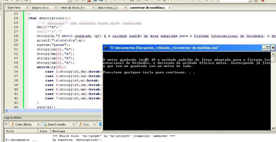Viewport: 276px width, 142px height.
Task: Click the printf("\n\n%s\n\n",m) line
Action: tap(61, 41)
